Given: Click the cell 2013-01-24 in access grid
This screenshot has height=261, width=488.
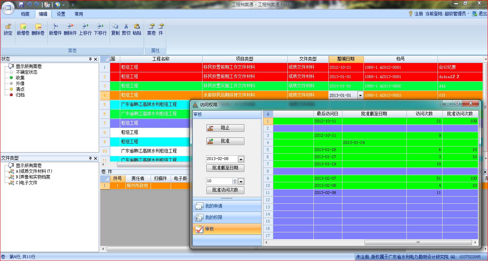Looking at the screenshot, I should [374, 142].
